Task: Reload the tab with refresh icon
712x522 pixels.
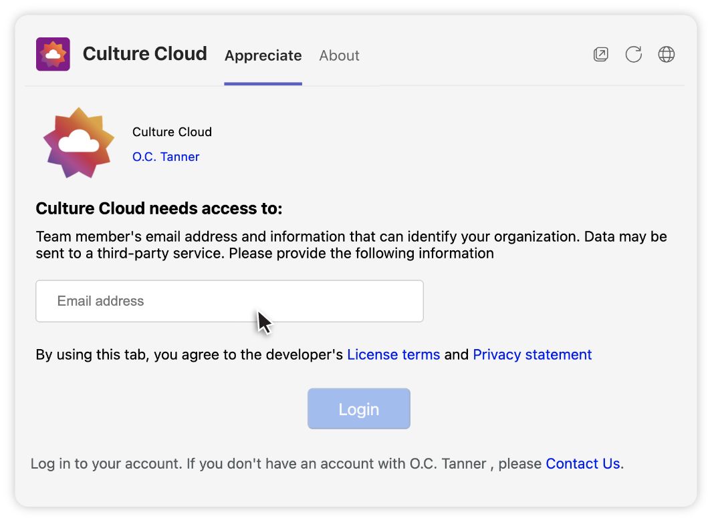Action: click(x=633, y=55)
